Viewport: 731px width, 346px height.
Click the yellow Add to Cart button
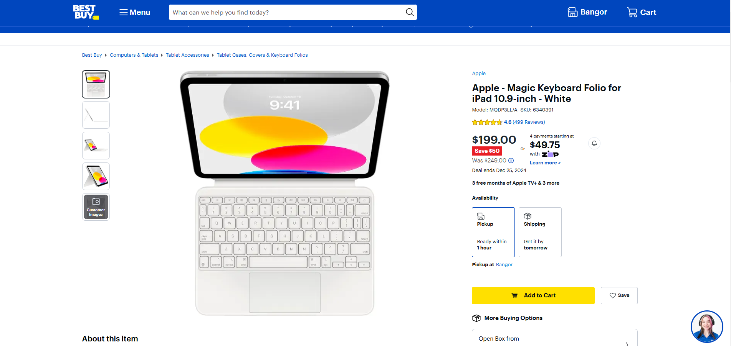tap(533, 295)
